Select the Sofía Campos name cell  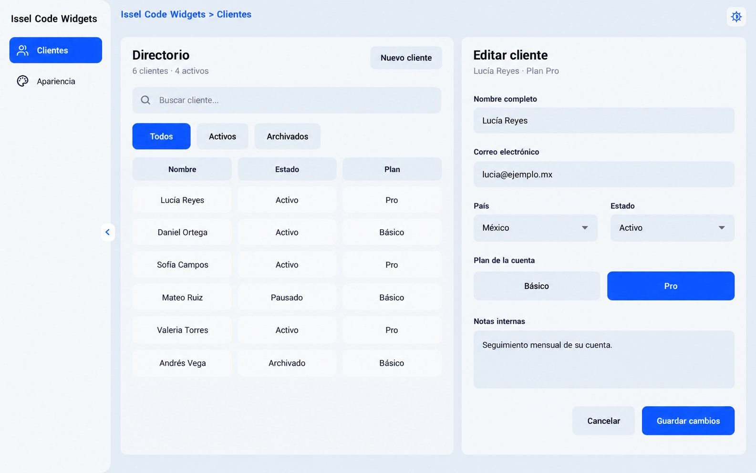click(x=182, y=265)
